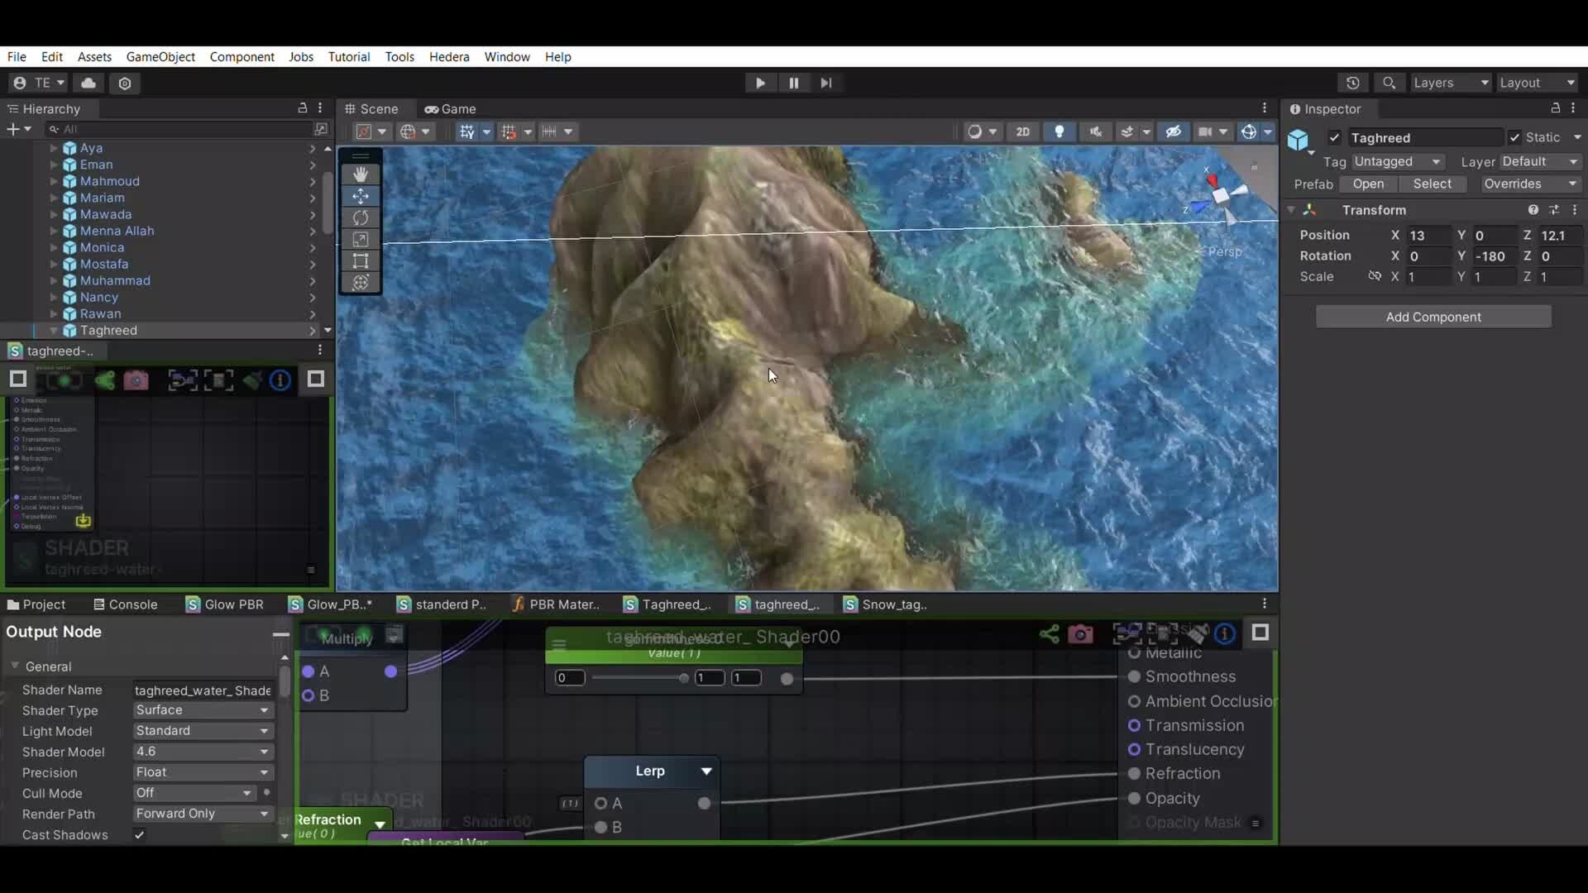Open Shader Model 4.6 dropdown
Image resolution: width=1588 pixels, height=893 pixels.
tap(203, 752)
